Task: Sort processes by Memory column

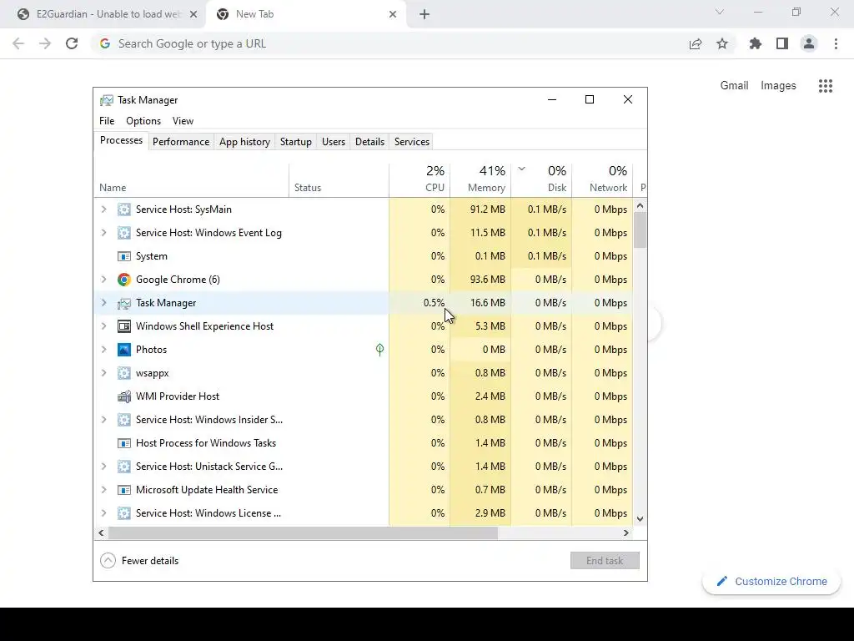Action: (x=480, y=179)
